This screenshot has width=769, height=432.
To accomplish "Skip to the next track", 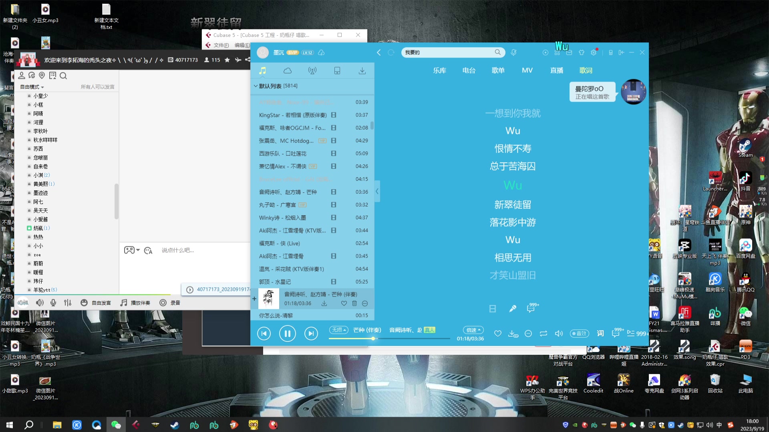I will pos(311,333).
